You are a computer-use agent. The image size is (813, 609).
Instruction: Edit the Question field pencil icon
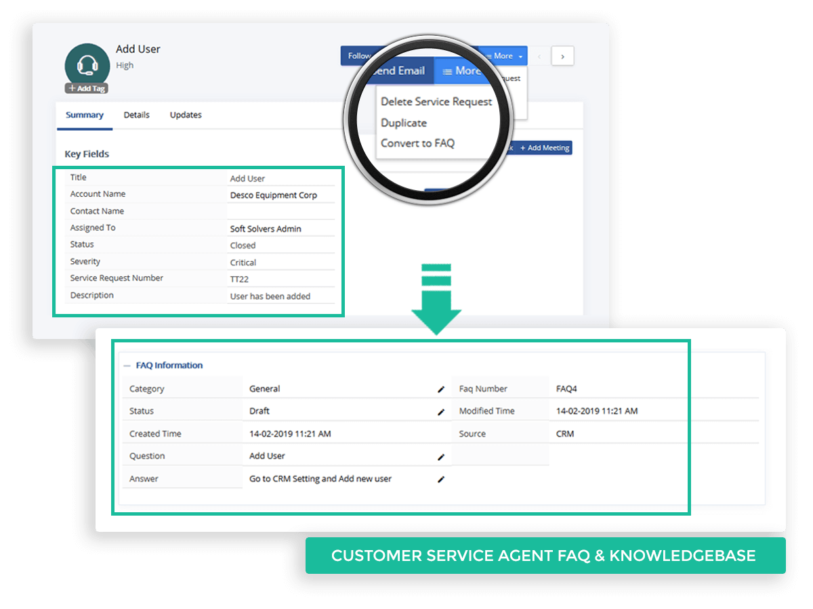click(x=441, y=457)
